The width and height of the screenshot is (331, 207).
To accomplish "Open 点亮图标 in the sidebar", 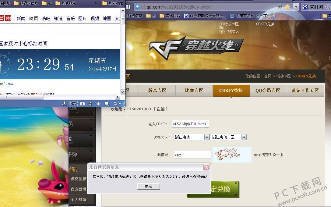I will [78, 179].
